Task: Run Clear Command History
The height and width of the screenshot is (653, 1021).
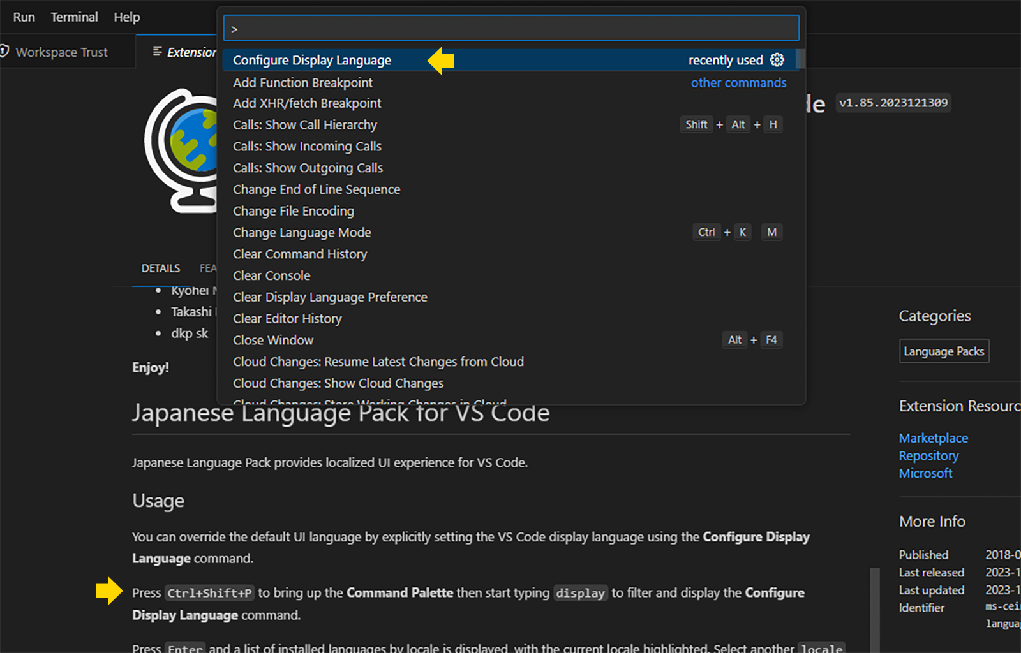Action: pos(509,254)
